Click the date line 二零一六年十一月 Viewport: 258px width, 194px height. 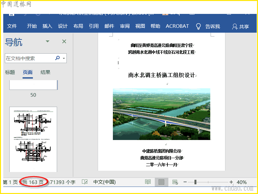[162, 165]
